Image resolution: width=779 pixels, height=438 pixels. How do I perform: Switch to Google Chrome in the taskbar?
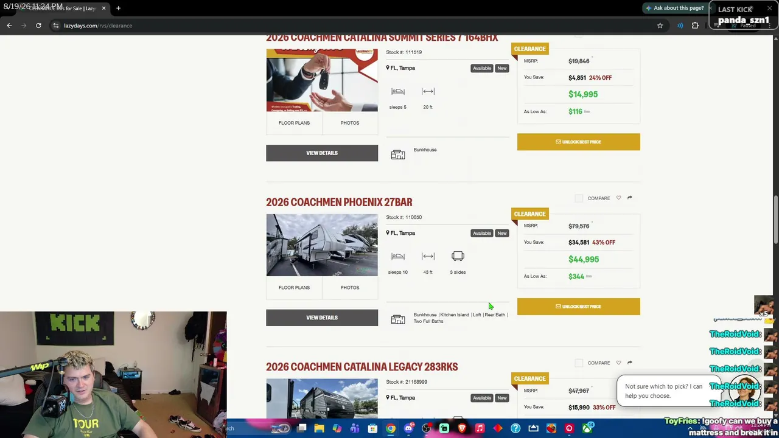coord(391,428)
